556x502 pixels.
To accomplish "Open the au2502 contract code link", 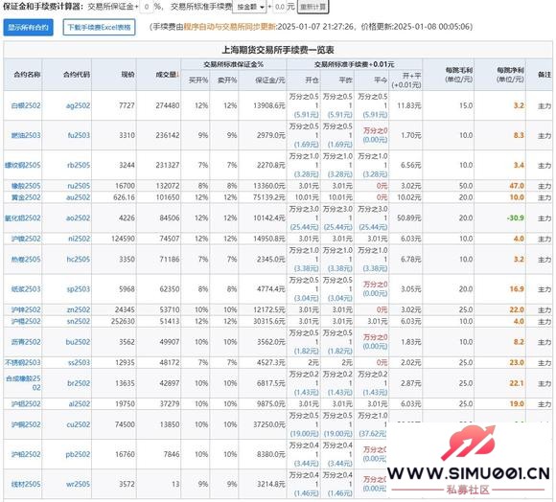I will click(78, 197).
